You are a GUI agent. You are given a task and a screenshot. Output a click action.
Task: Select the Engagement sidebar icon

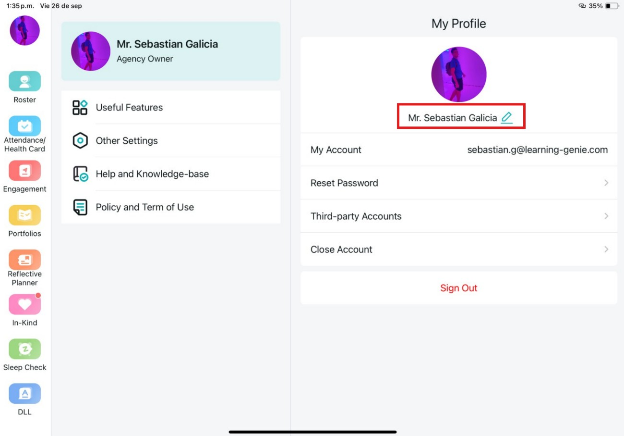[x=24, y=171]
